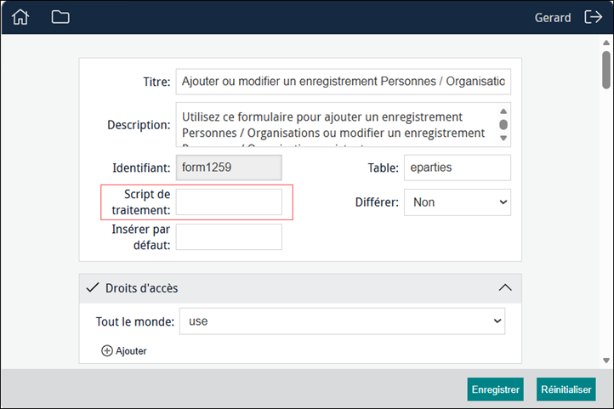Focus the Script de traitement field
The image size is (614, 409).
click(x=229, y=202)
